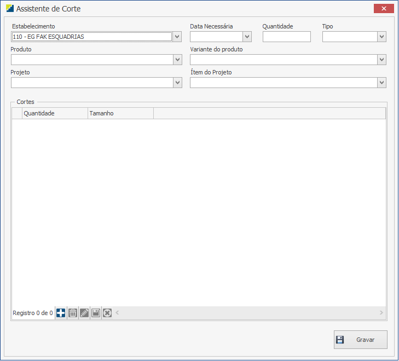399x361 pixels.
Task: Expand the Projeto dropdown
Action: (177, 83)
